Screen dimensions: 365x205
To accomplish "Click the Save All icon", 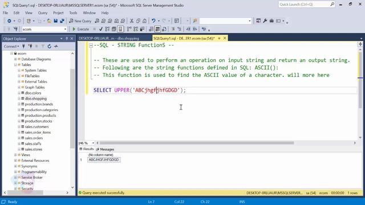I will click(62, 21).
